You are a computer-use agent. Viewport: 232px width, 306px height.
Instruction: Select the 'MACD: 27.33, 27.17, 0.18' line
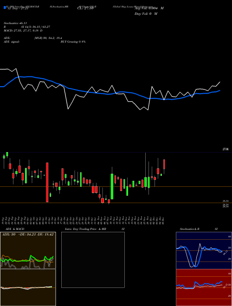tap(23, 31)
